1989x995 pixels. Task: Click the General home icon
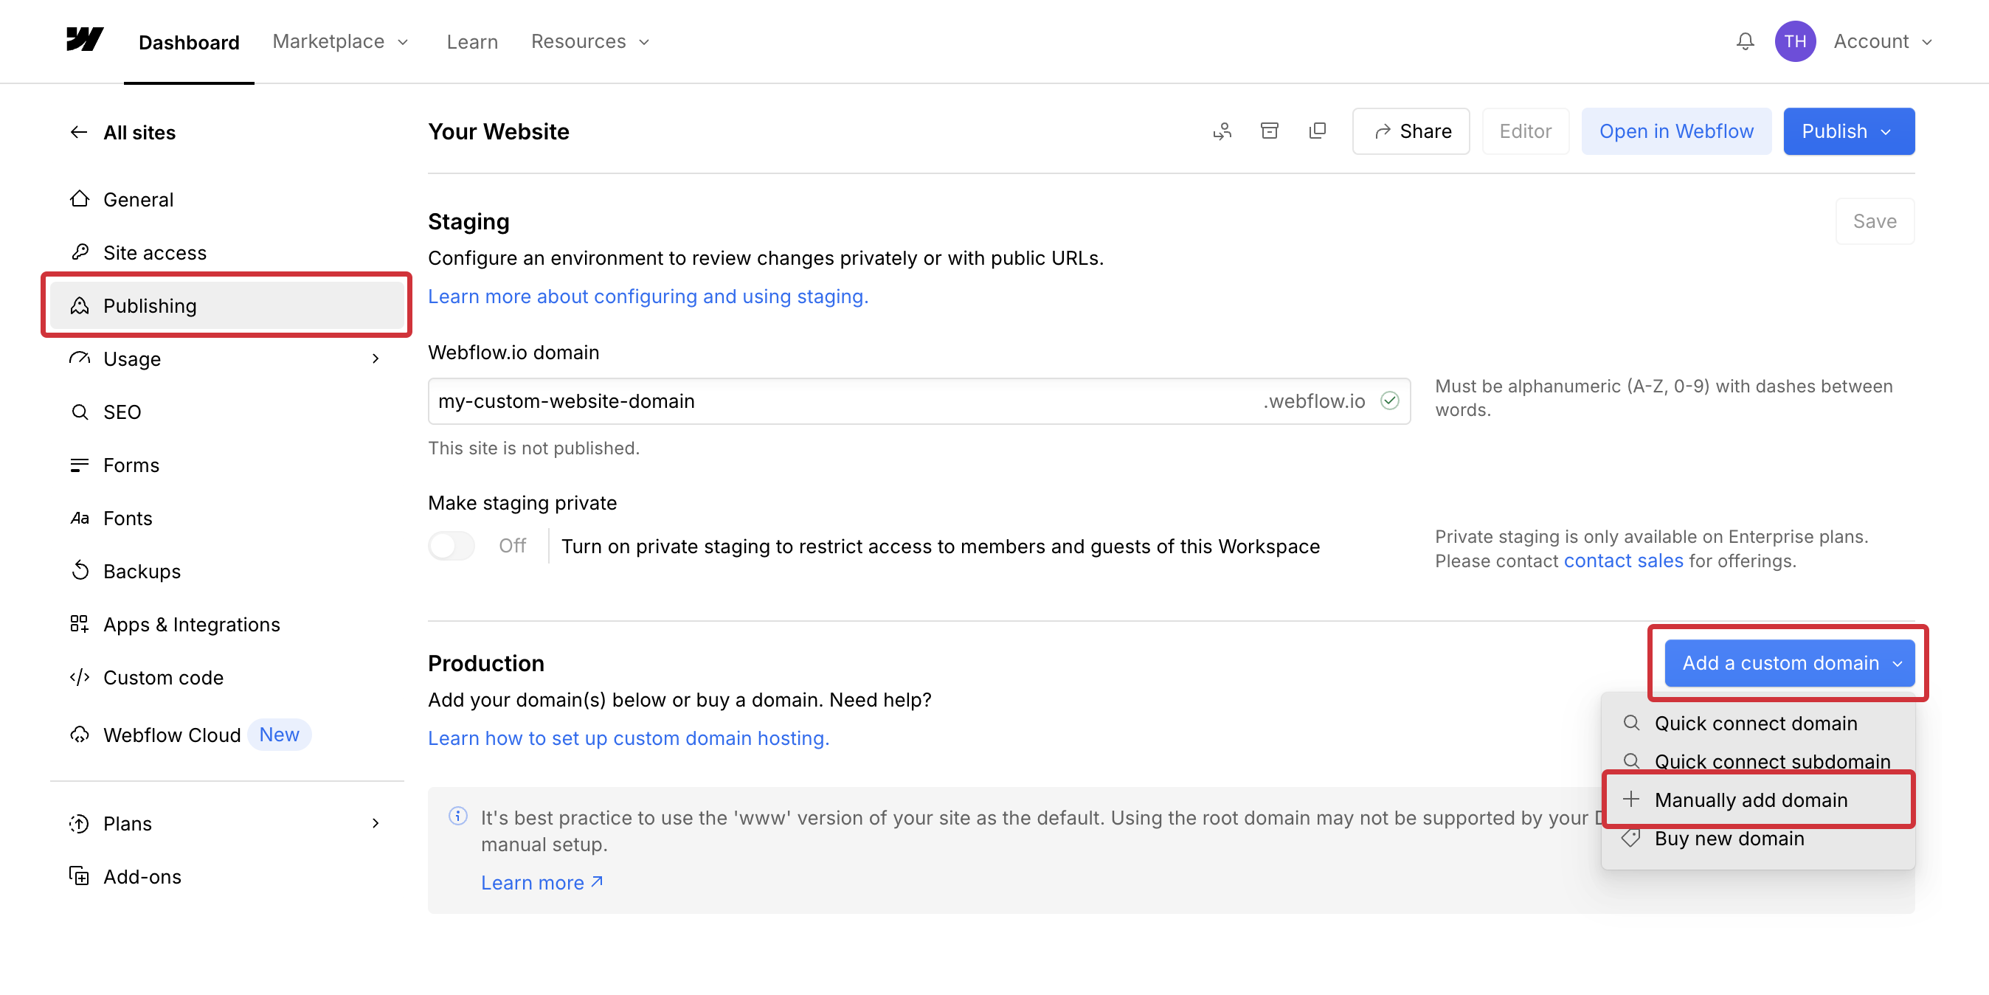click(x=80, y=199)
